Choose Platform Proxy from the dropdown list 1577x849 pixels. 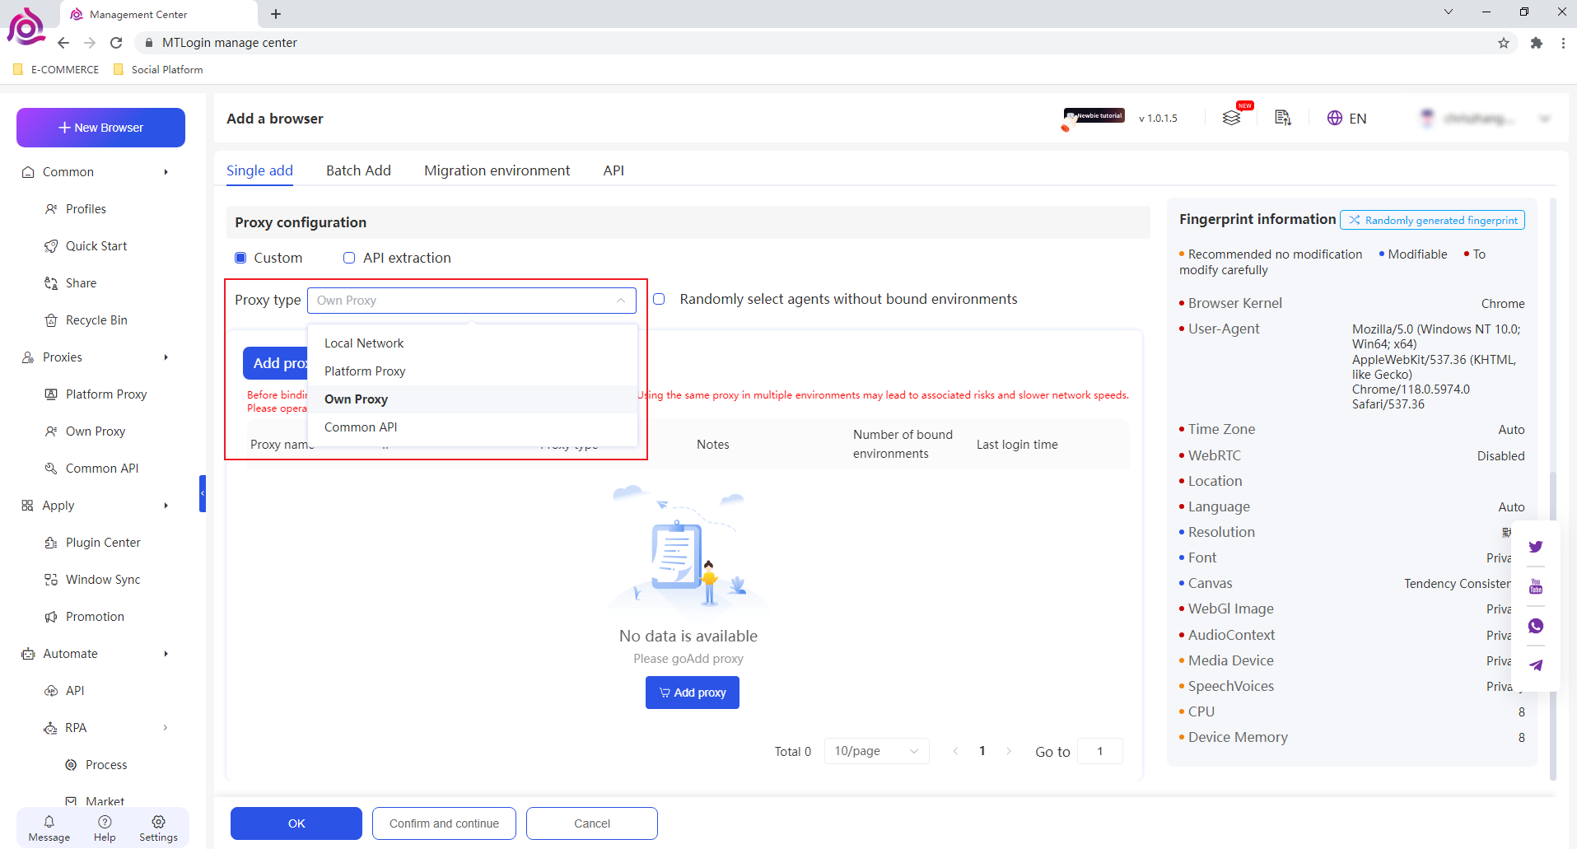pos(473,371)
